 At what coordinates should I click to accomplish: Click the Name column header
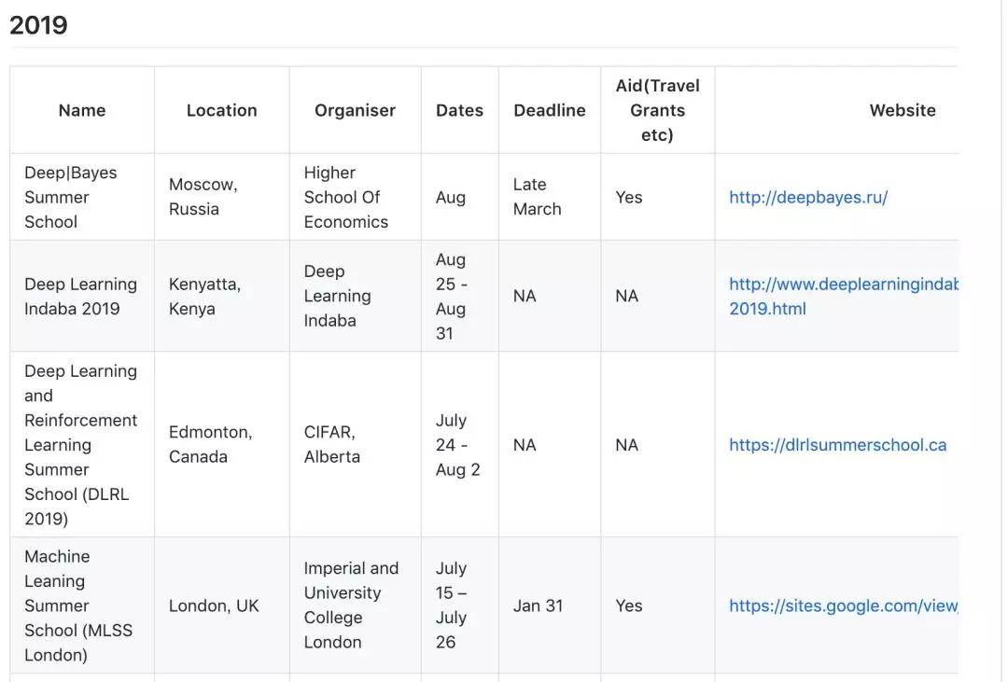click(82, 110)
